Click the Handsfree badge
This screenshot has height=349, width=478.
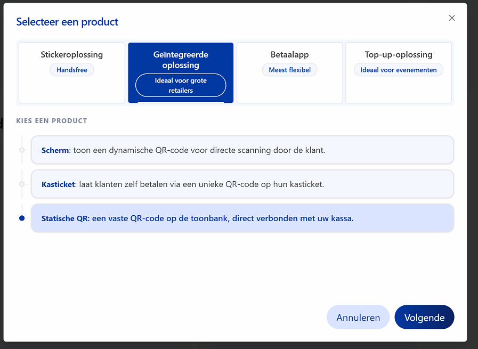[72, 70]
